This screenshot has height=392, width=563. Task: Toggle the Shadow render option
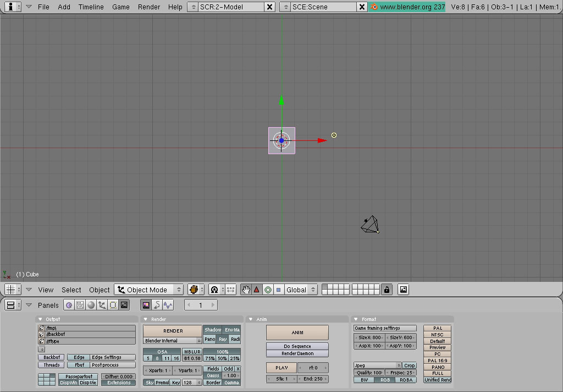click(213, 330)
